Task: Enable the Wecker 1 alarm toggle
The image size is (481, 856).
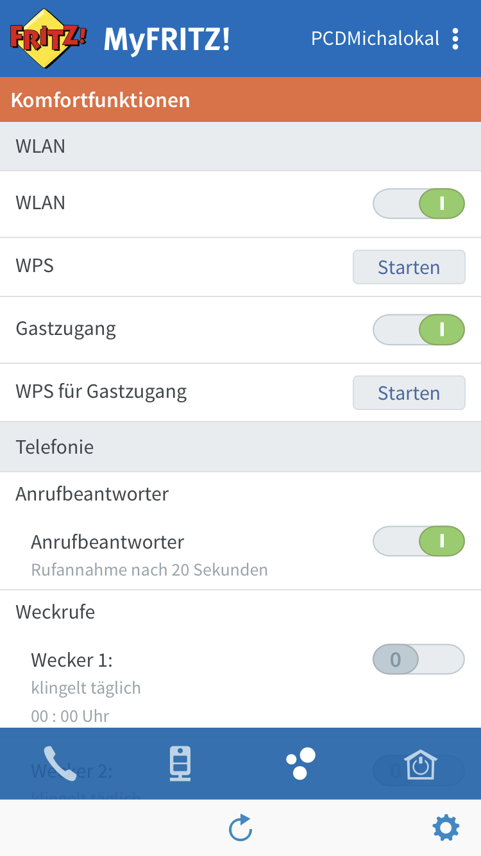Action: point(419,659)
